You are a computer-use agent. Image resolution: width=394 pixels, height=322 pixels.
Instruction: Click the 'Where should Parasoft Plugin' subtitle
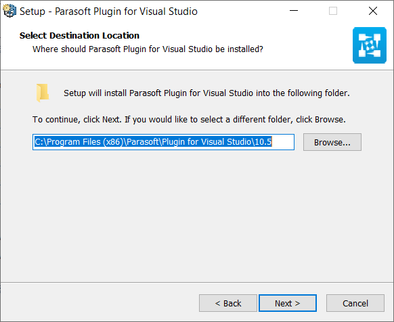(148, 49)
